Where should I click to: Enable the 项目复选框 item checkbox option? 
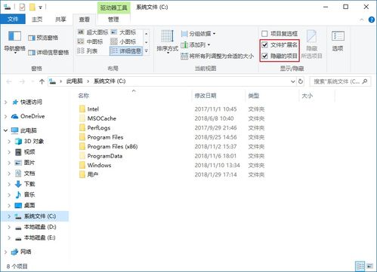click(x=264, y=34)
